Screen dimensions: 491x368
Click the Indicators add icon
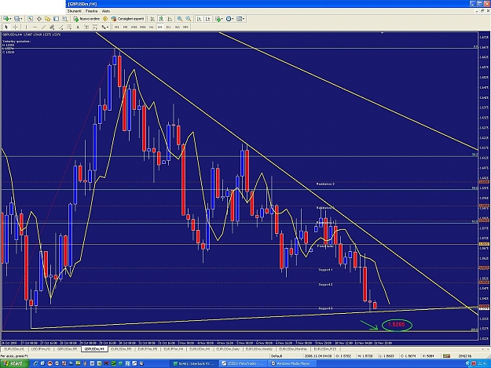pos(218,19)
